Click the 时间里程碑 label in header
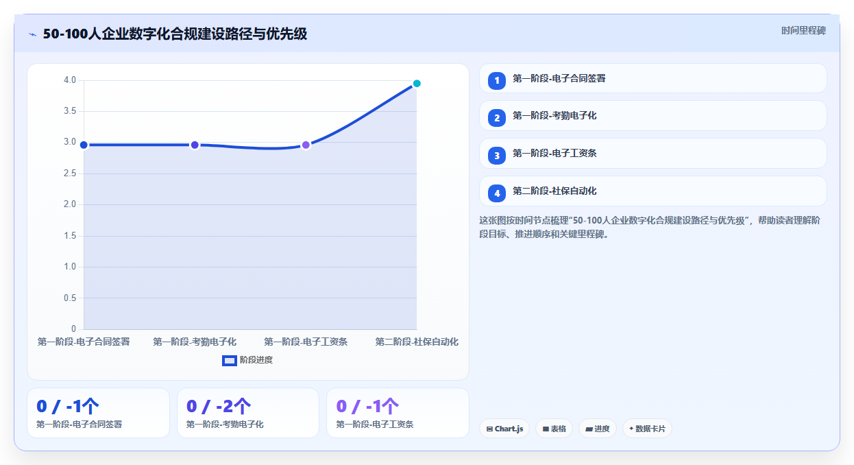Screen dimensions: 854x465 tap(803, 31)
